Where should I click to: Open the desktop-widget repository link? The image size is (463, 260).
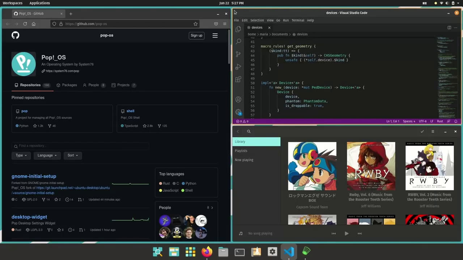click(29, 217)
